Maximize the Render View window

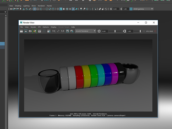[146, 23]
